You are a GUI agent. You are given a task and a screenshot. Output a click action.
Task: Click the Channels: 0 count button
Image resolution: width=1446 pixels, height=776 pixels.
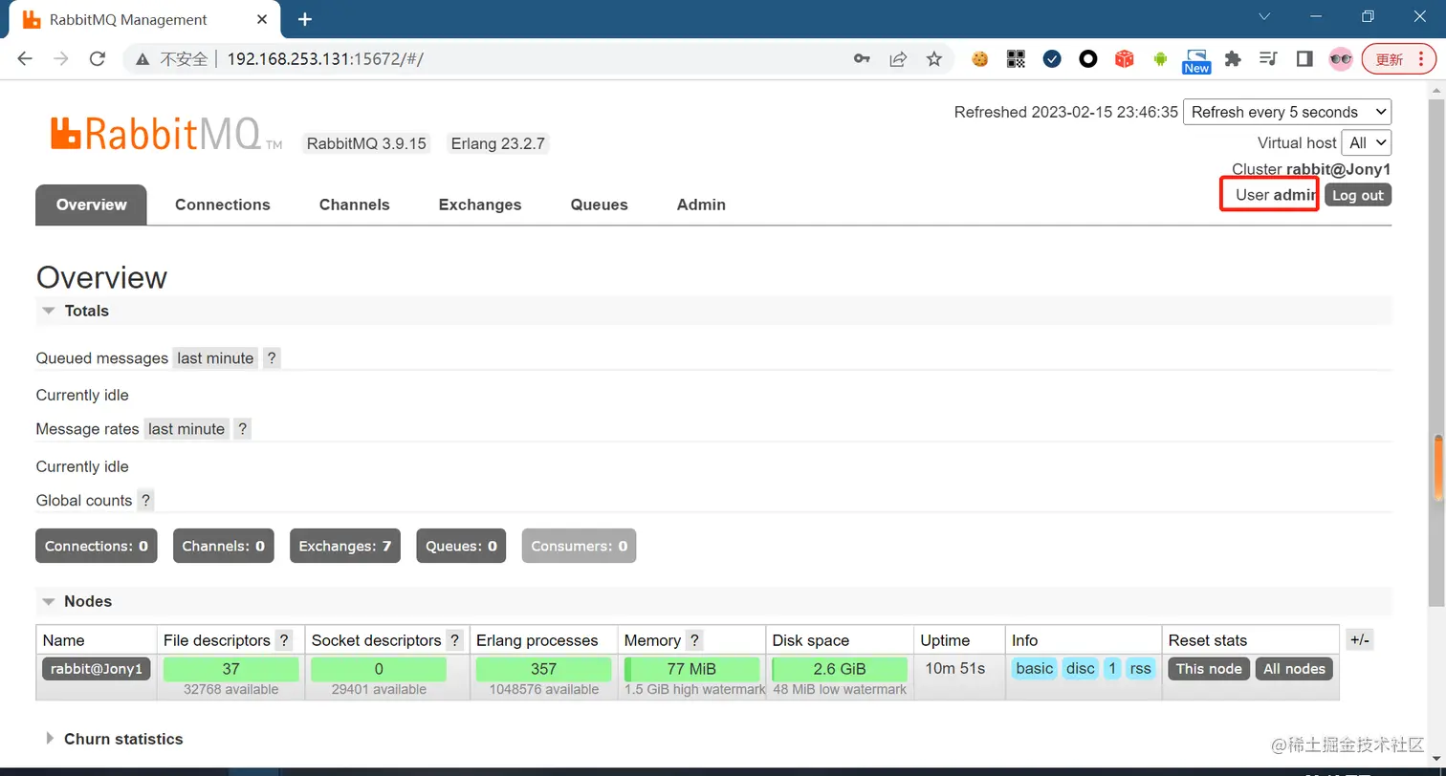click(224, 546)
